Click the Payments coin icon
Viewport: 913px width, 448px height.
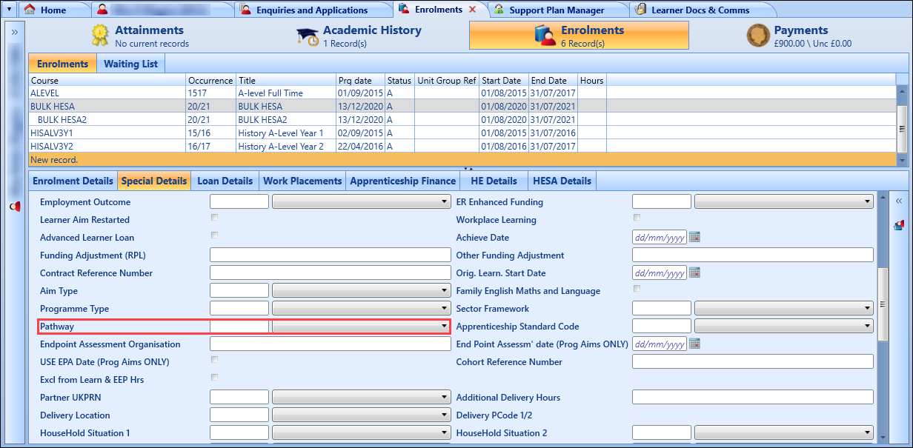tap(758, 36)
